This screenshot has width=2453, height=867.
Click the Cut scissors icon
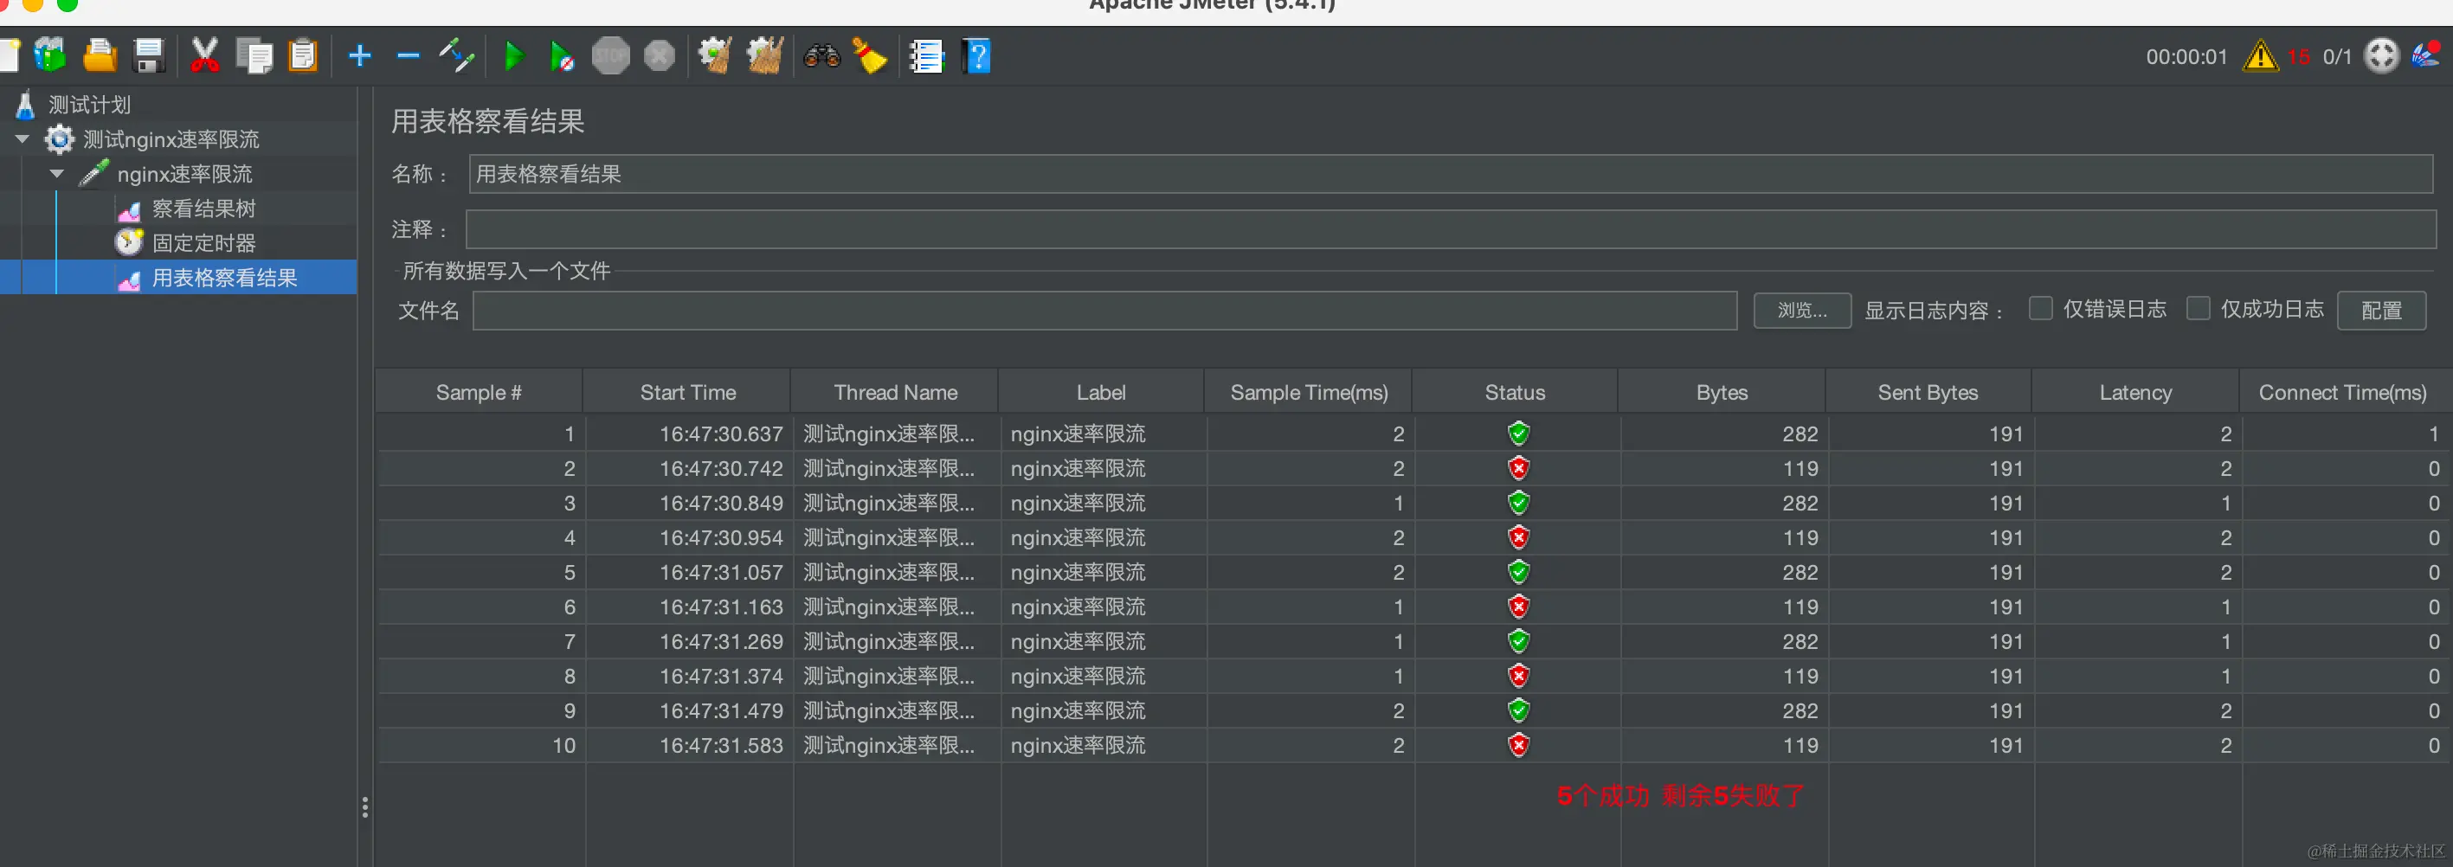click(x=203, y=56)
